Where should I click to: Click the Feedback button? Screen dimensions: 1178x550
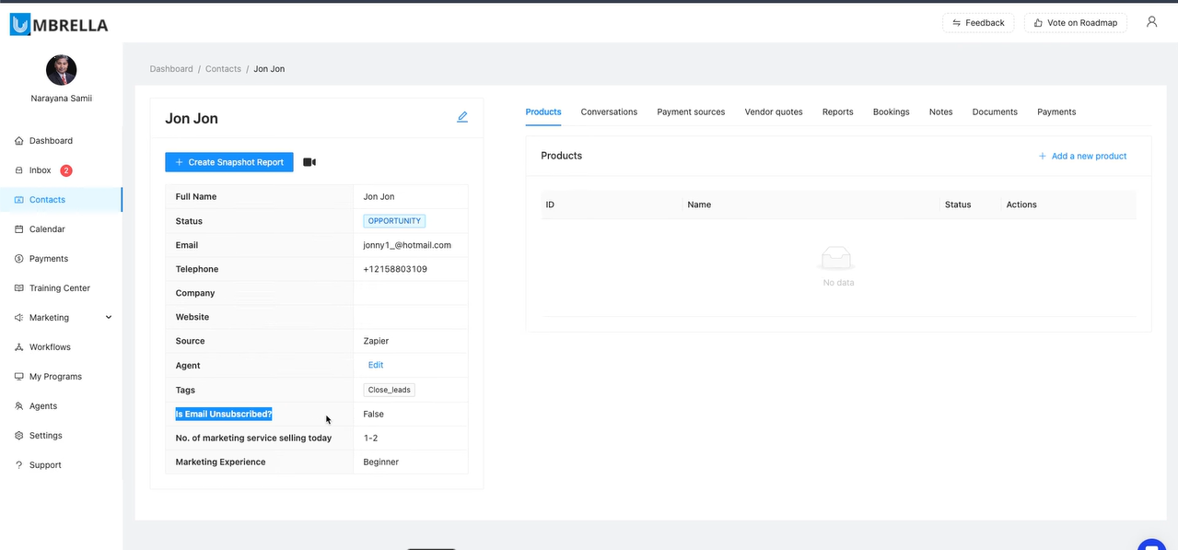tap(978, 23)
